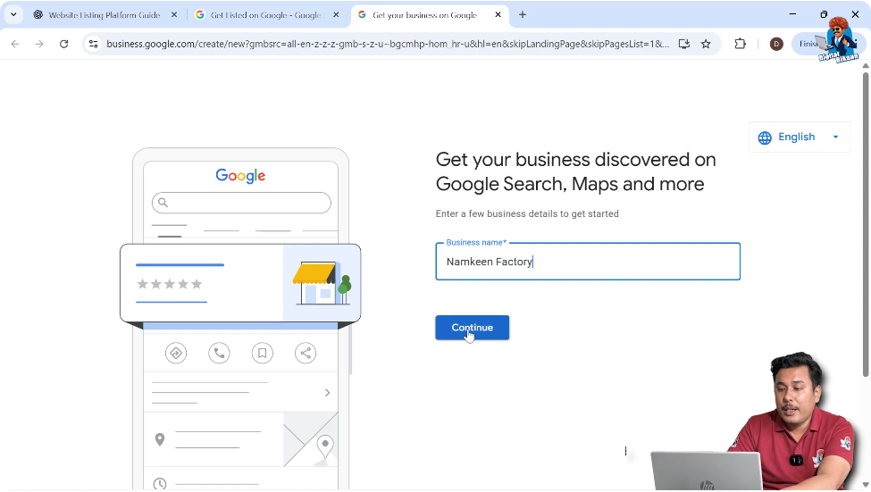
Task: Bookmark this page with the star icon
Action: click(706, 44)
